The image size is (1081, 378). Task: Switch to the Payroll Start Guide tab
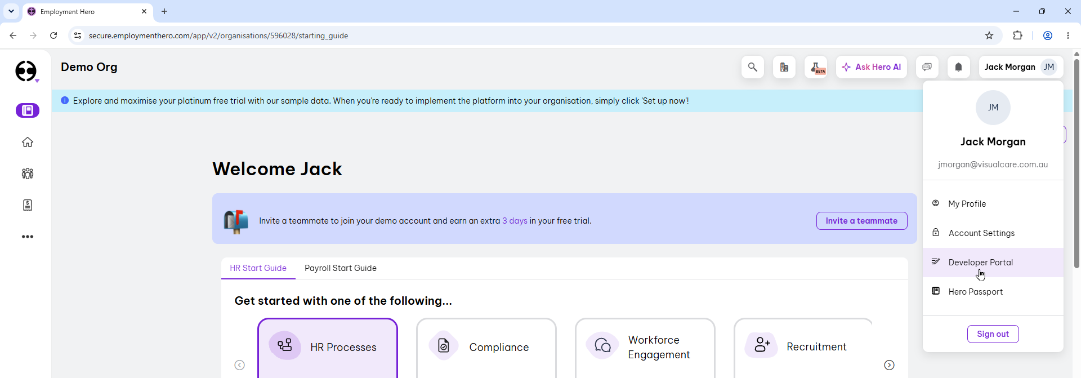341,268
